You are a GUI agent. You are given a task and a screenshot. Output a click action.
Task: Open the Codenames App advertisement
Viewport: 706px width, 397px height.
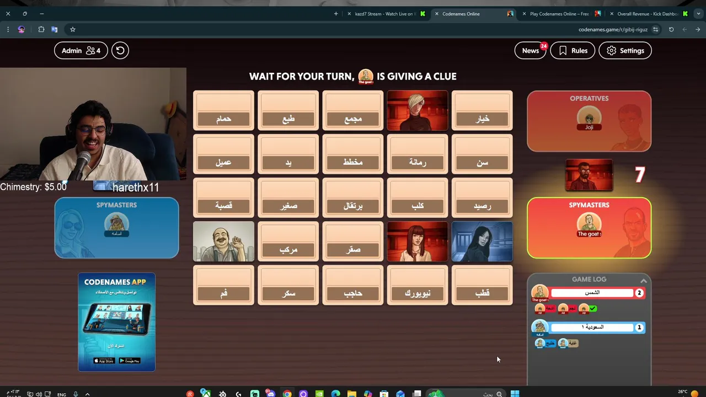click(116, 322)
